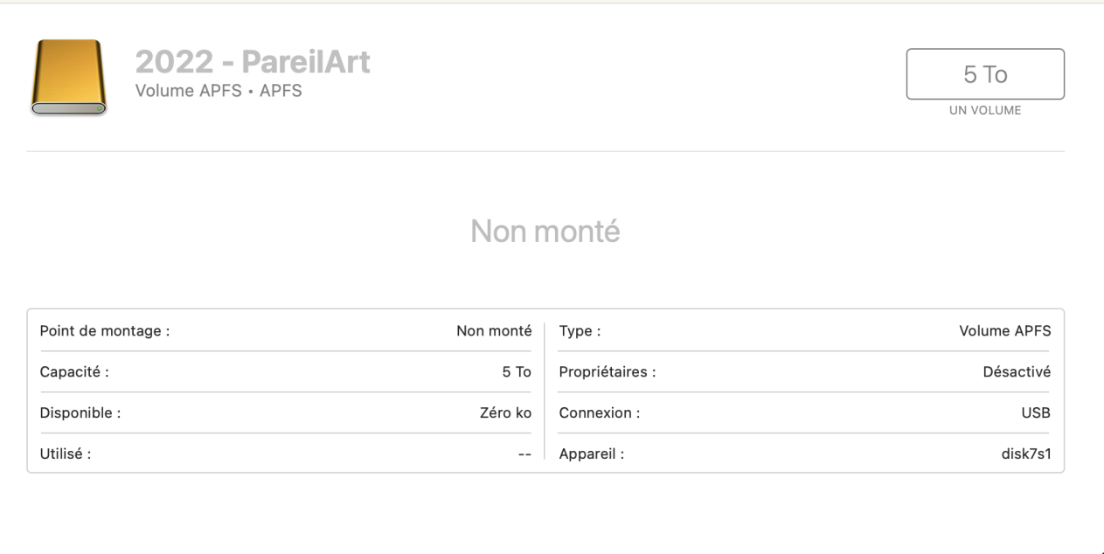
Task: Click the Capacité row label
Action: point(74,372)
